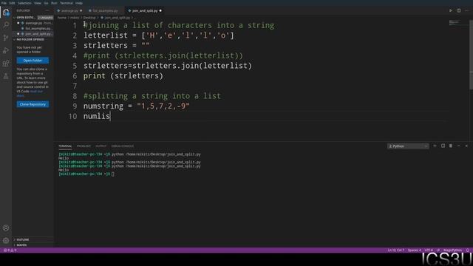The image size is (473, 266).
Task: Create a new terminal with plus icon
Action: click(x=435, y=146)
